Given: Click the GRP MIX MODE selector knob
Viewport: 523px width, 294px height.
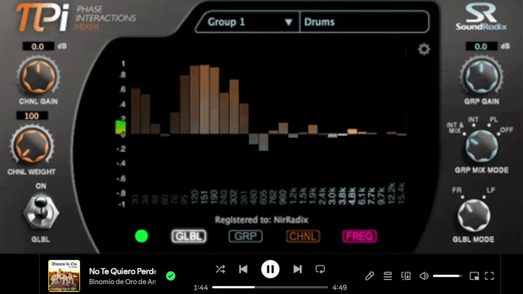Looking at the screenshot, I should pyautogui.click(x=481, y=146).
